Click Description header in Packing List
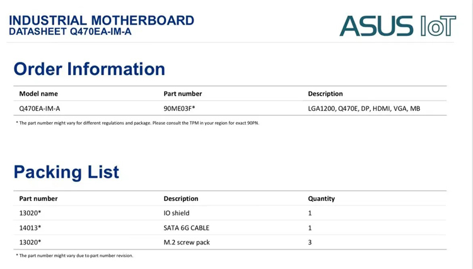Image resolution: width=473 pixels, height=269 pixels. click(181, 198)
